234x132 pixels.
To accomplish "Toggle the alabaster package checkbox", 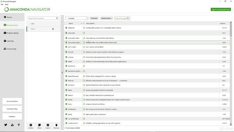I will tap(66, 28).
